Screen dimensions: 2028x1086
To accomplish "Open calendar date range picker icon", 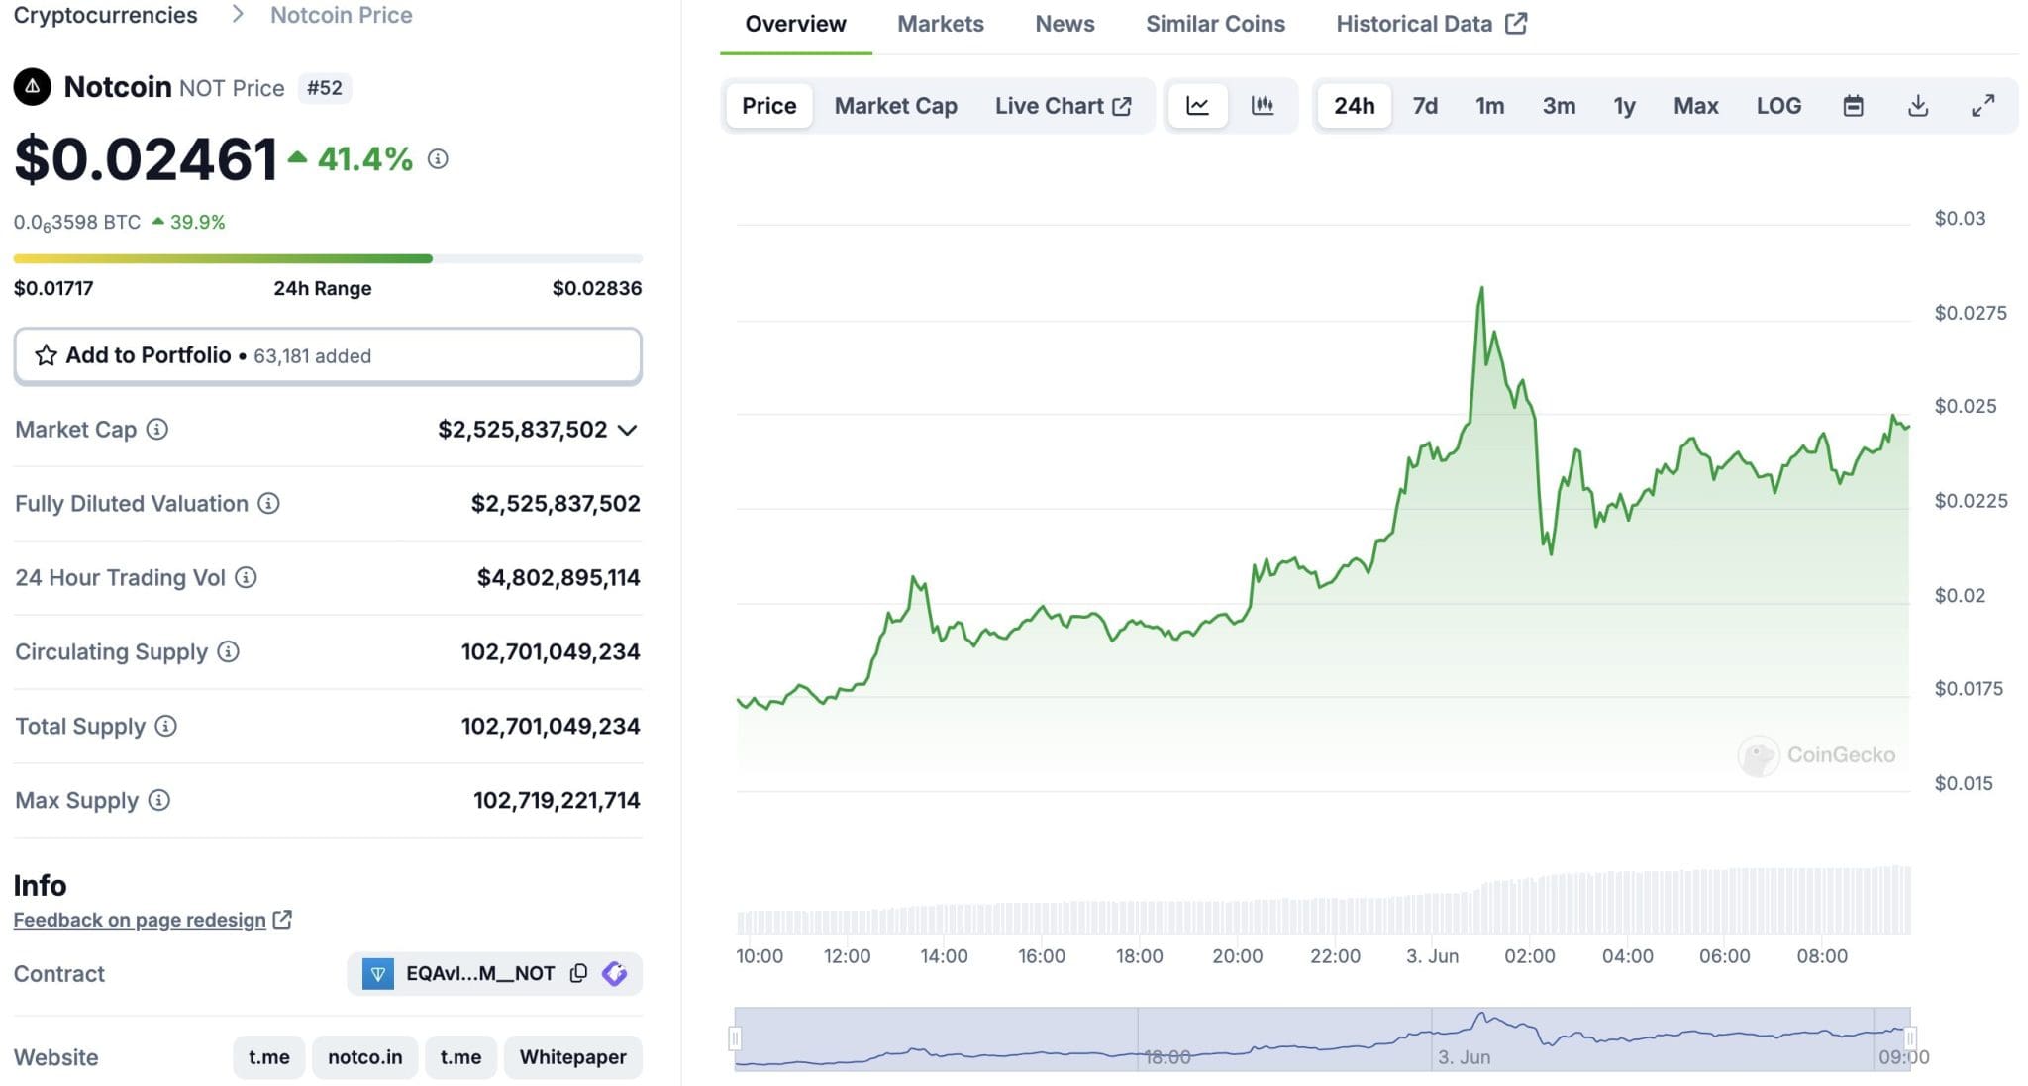I will point(1853,106).
